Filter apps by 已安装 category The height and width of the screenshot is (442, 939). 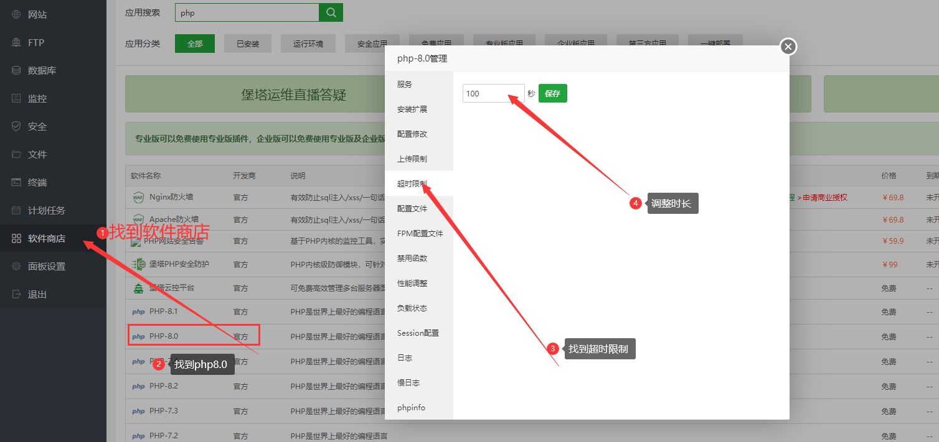click(247, 44)
